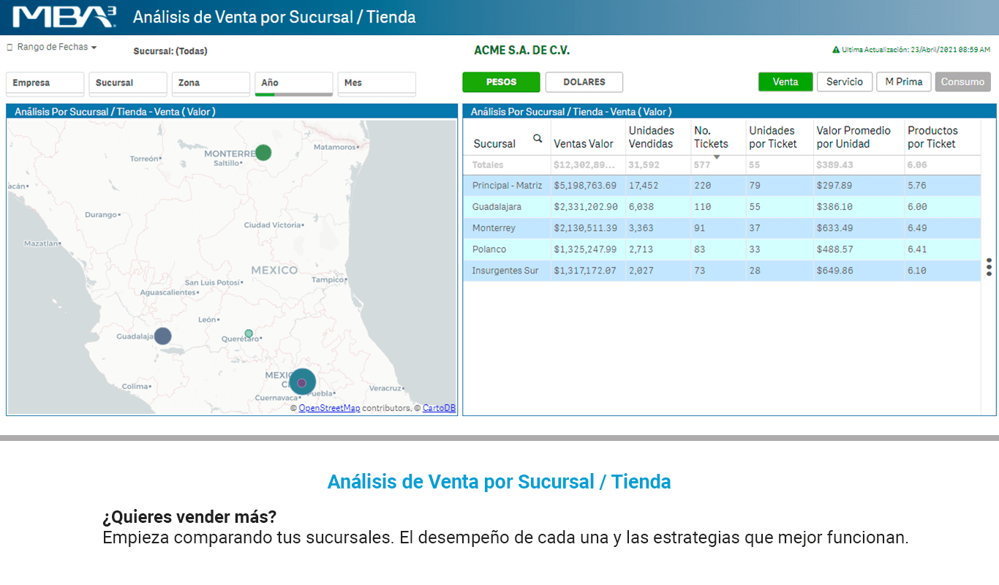Expand the Rango de Fechas dropdown

(x=52, y=47)
